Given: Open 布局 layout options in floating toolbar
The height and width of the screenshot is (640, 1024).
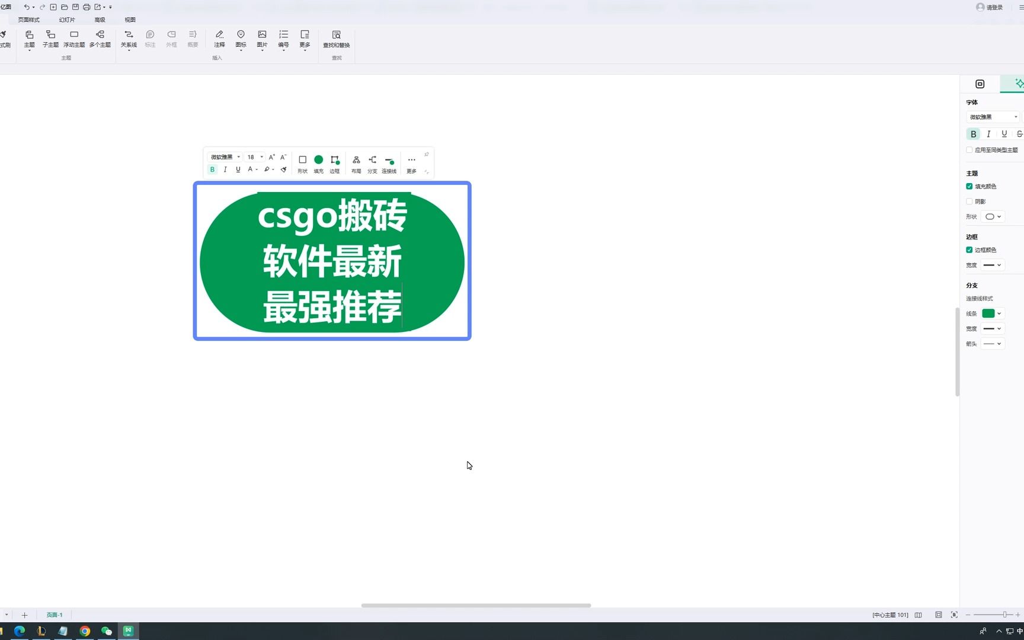Looking at the screenshot, I should tap(356, 164).
